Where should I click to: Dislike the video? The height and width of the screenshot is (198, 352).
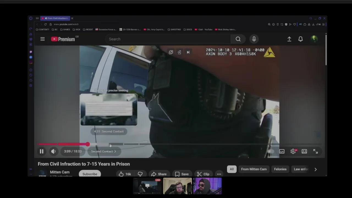point(140,174)
